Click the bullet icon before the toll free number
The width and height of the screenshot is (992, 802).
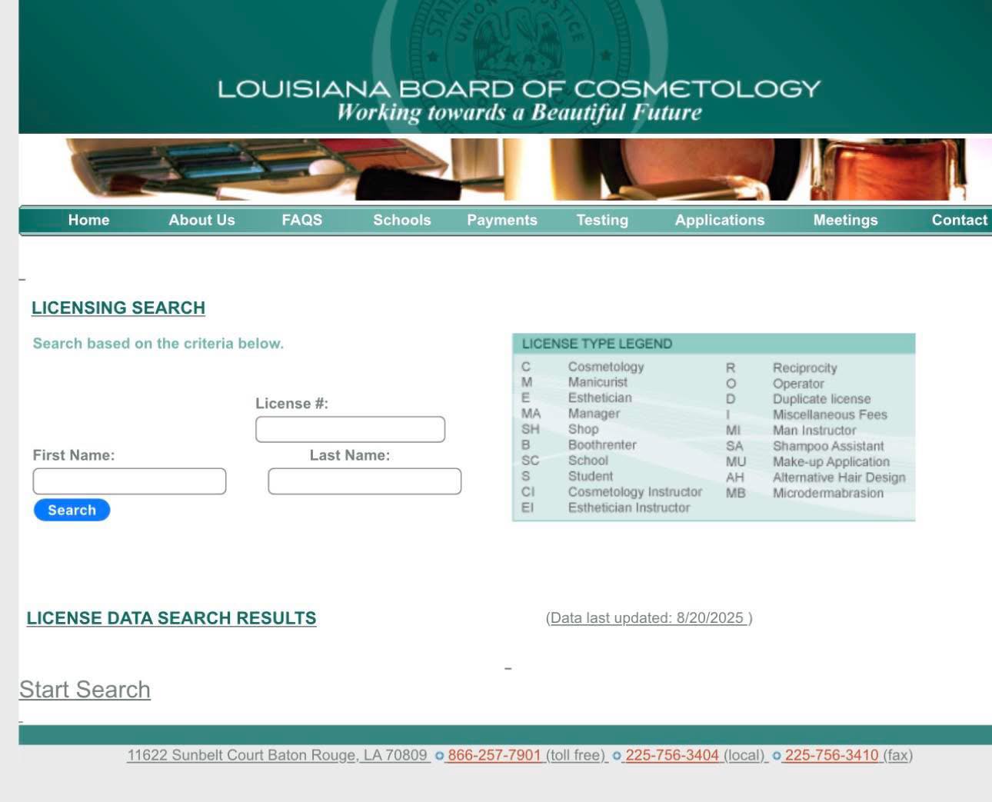pyautogui.click(x=439, y=756)
